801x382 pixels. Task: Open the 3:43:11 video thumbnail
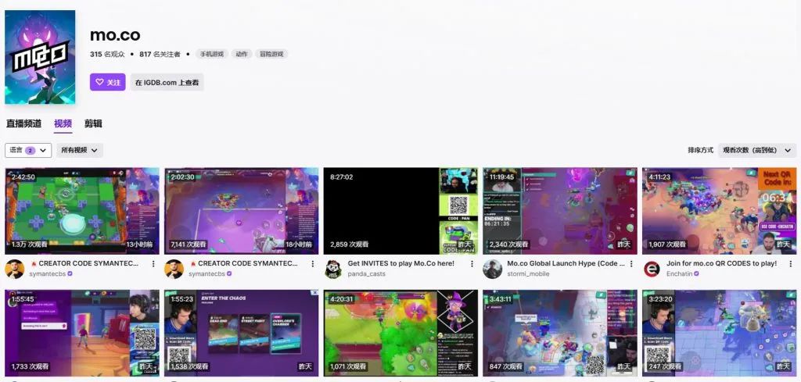pos(560,333)
